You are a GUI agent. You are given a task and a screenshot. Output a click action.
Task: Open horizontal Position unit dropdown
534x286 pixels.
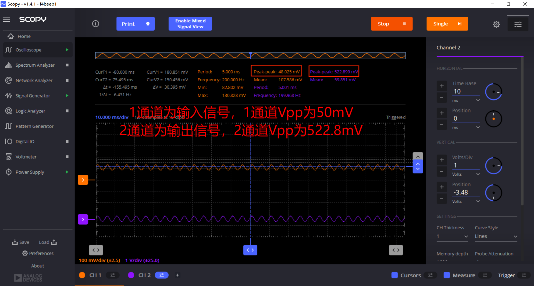(x=466, y=127)
